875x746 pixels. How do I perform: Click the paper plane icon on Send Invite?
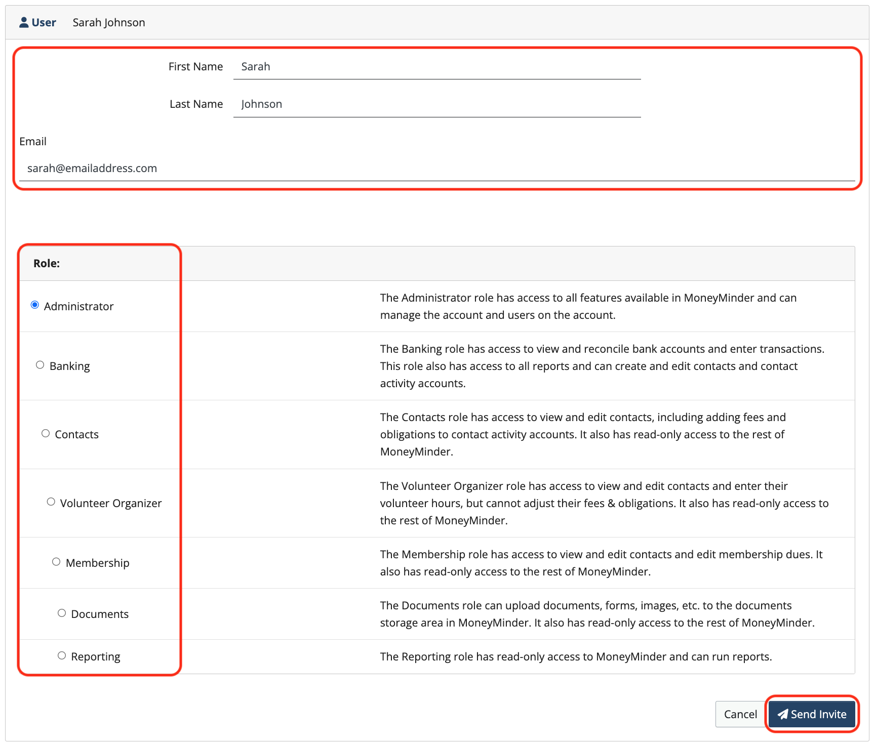click(x=783, y=714)
